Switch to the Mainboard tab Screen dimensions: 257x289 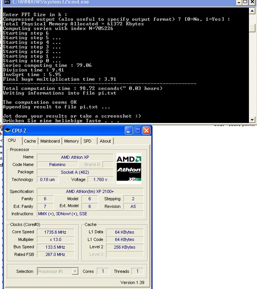click(50, 141)
